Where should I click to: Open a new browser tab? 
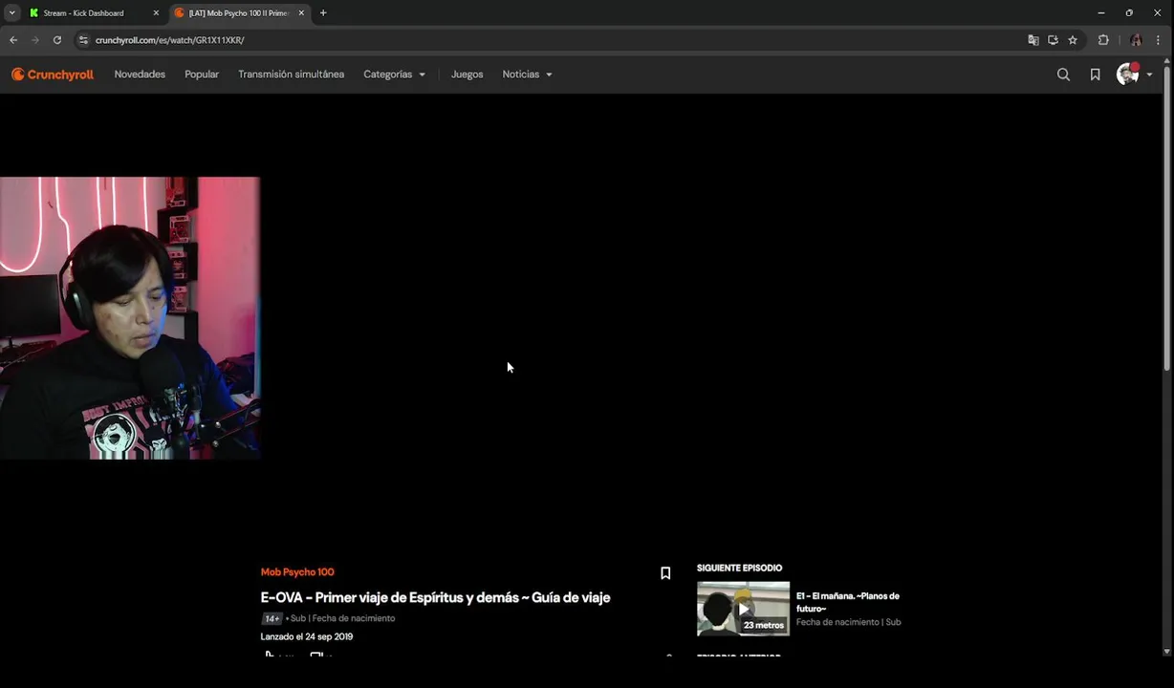point(323,13)
